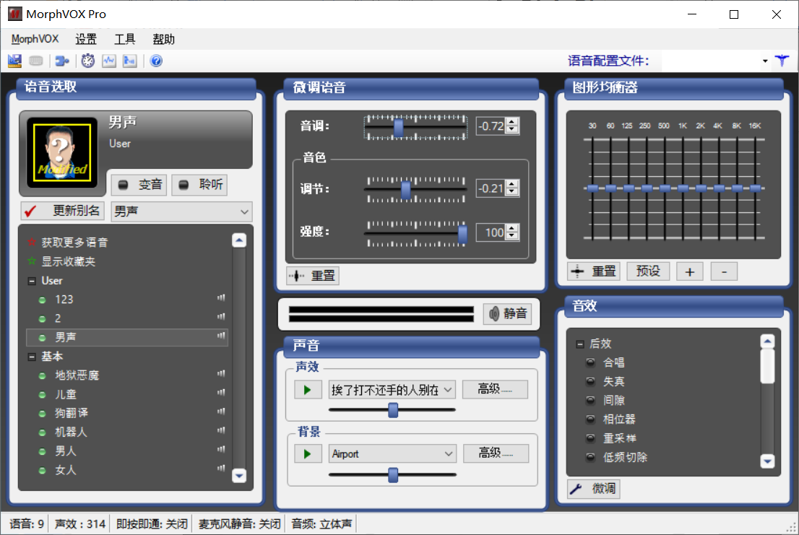
Task: Enable the 间隙 effect
Action: click(591, 400)
